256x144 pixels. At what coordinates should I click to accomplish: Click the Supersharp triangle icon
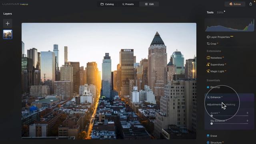point(208,64)
